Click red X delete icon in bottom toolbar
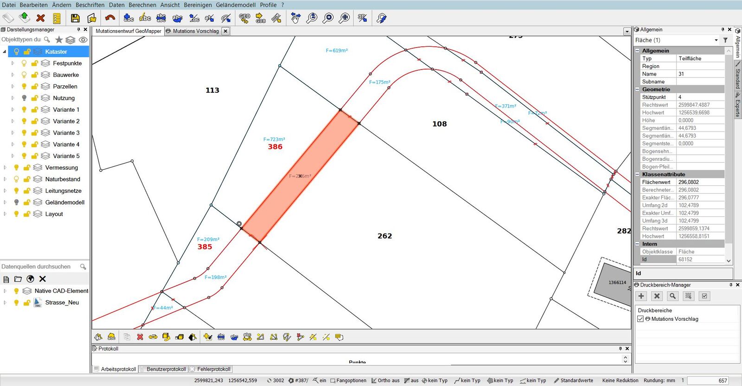The height and width of the screenshot is (386, 742). tap(140, 337)
